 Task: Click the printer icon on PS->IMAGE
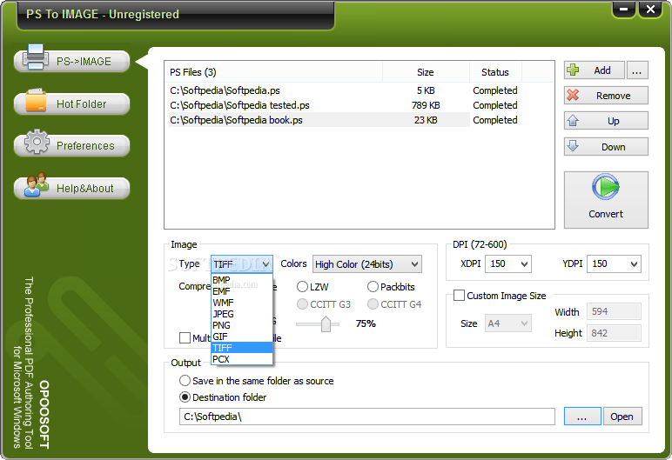[x=36, y=57]
